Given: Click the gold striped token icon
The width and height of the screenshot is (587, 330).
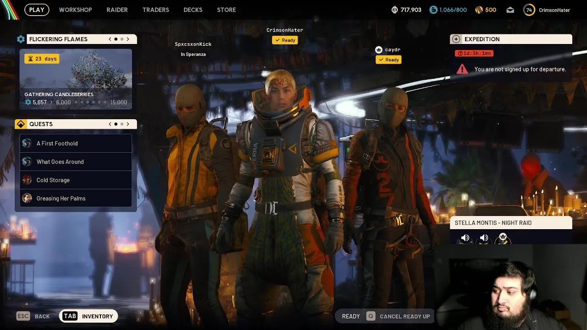Looking at the screenshot, I should click(478, 10).
